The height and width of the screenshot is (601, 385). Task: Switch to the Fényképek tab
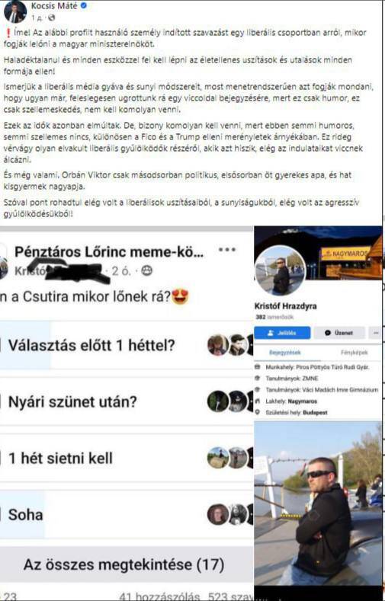[x=354, y=352]
